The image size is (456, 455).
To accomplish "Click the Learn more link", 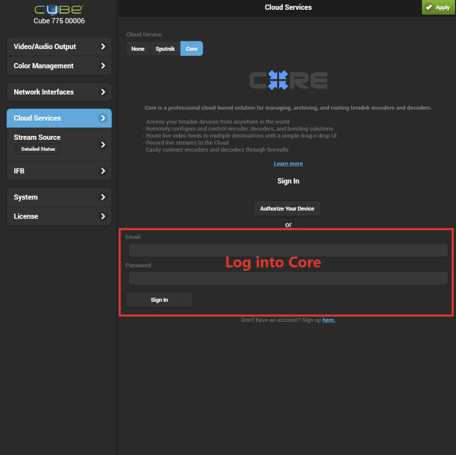I will pos(288,163).
